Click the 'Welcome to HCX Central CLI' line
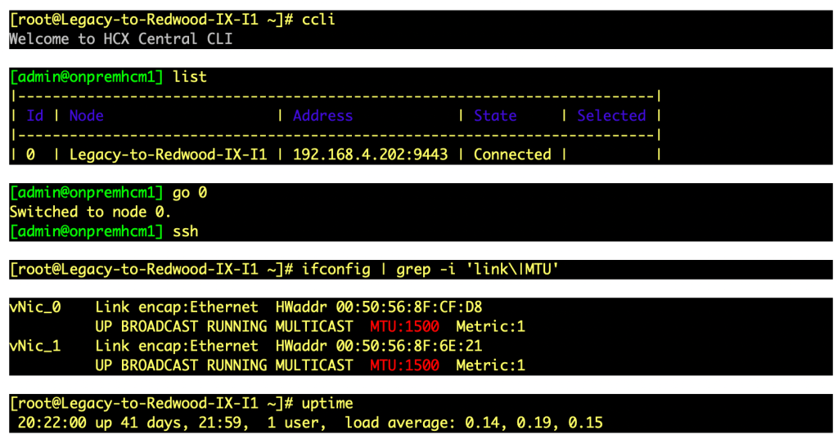838x439 pixels. click(121, 38)
